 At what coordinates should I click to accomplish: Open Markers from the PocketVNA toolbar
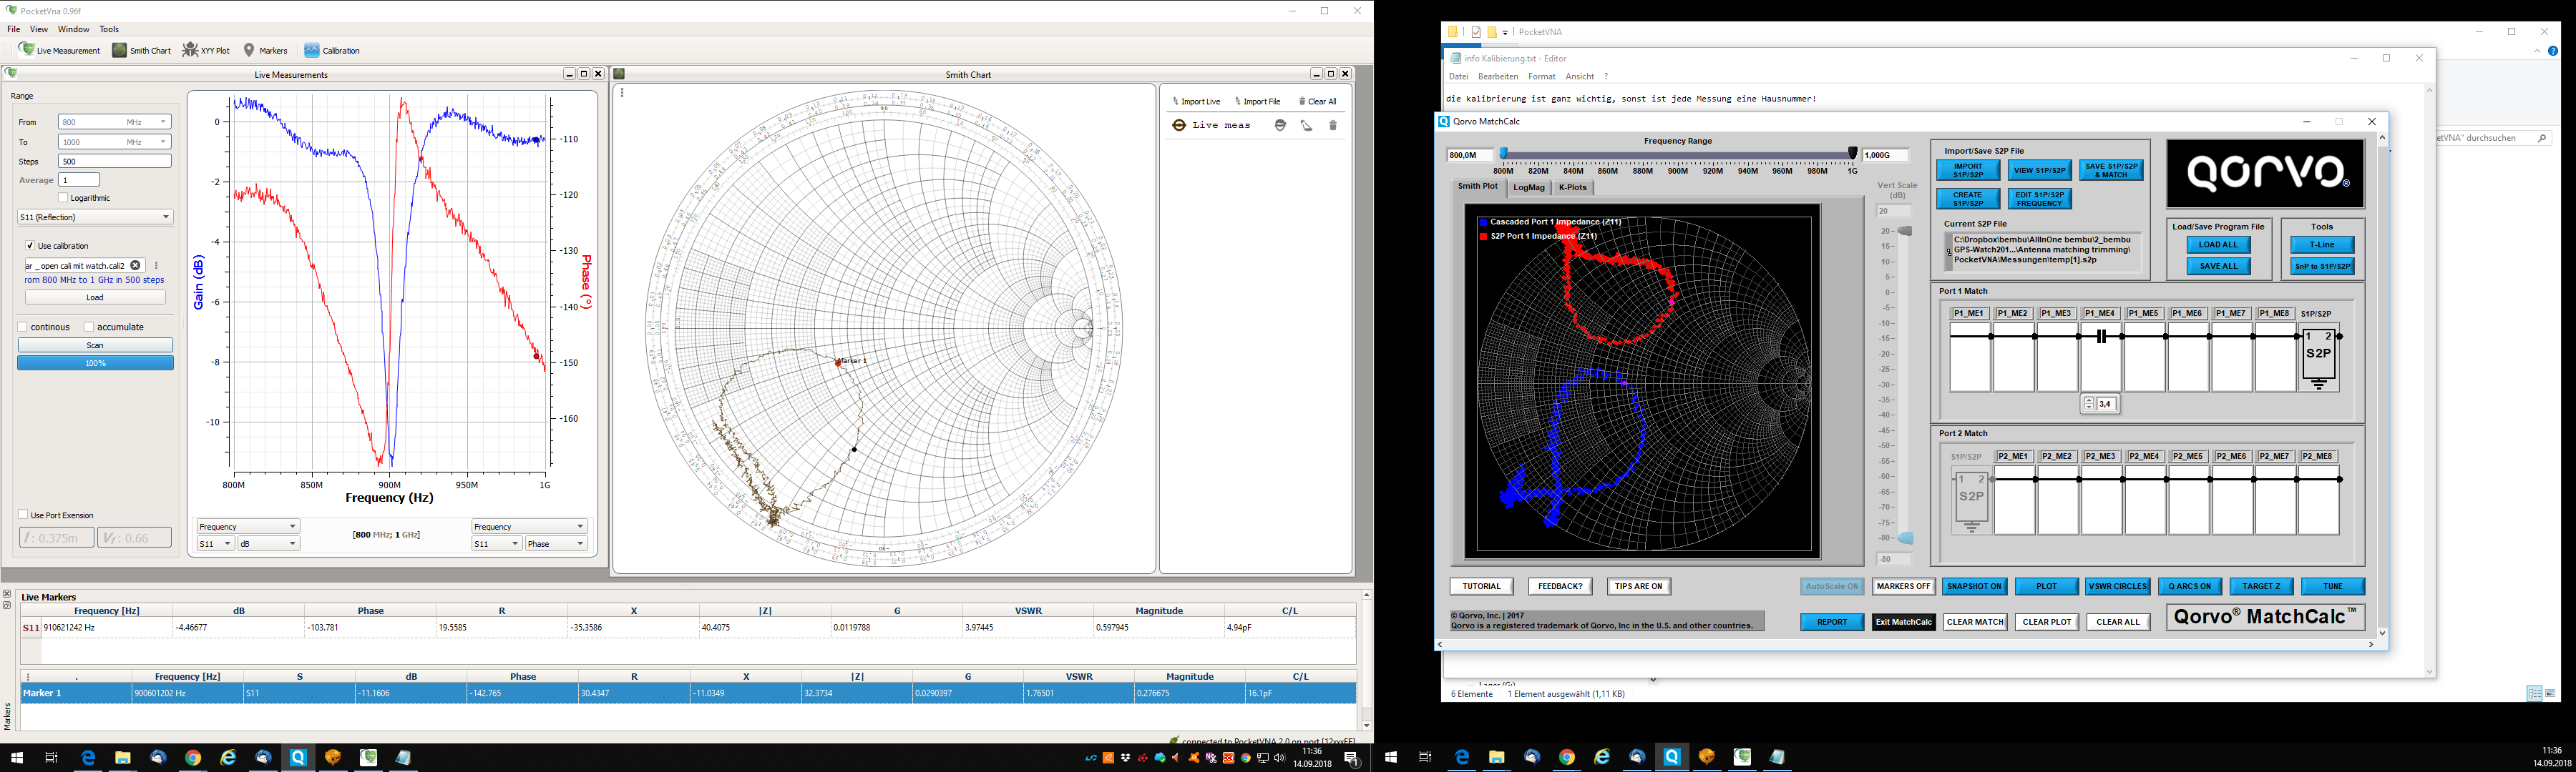click(265, 50)
